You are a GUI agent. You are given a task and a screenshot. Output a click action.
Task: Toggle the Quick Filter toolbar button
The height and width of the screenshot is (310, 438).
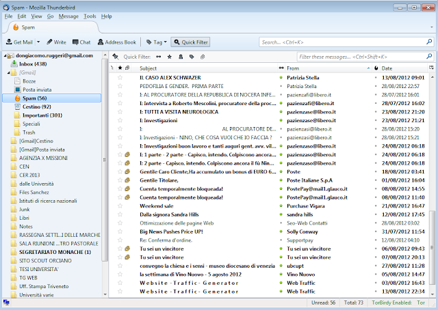point(192,42)
